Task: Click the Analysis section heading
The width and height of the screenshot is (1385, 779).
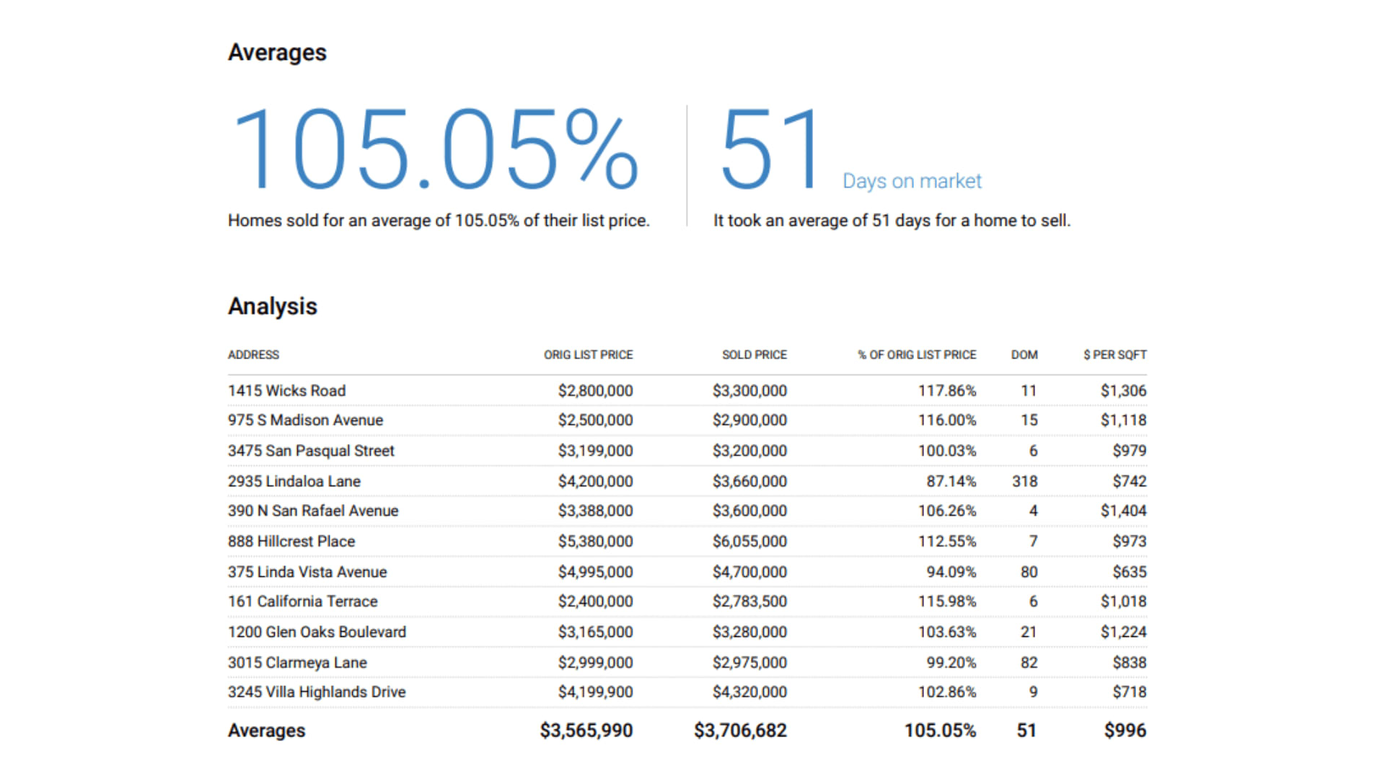Action: pos(273,306)
